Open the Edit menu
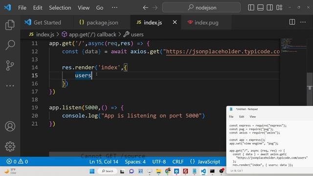This screenshot has width=313, height=176. point(38,8)
